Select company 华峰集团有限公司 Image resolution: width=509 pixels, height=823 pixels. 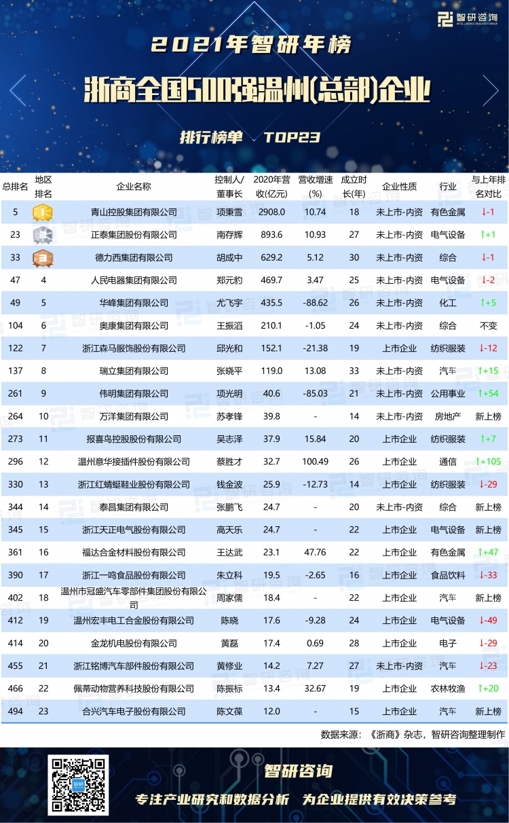(134, 303)
